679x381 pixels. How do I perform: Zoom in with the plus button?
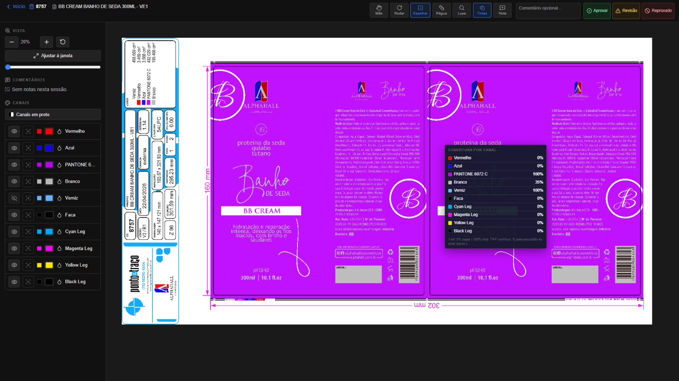point(47,42)
